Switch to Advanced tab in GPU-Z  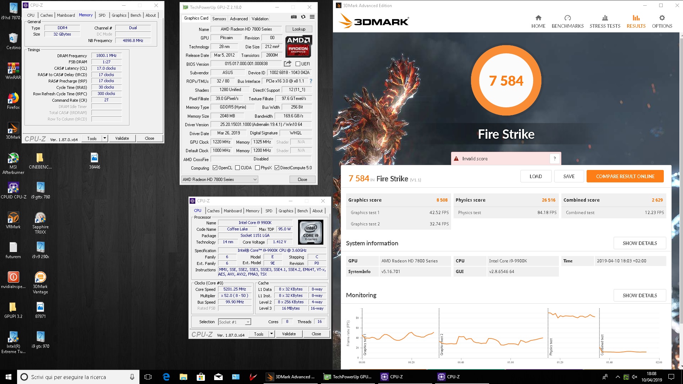pos(239,19)
